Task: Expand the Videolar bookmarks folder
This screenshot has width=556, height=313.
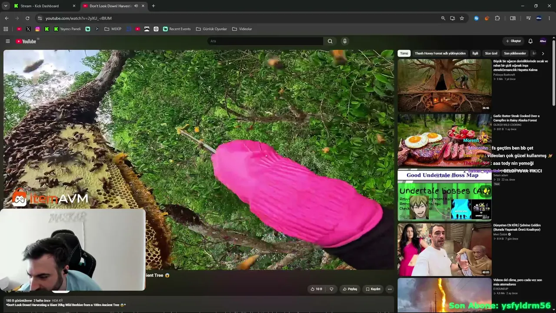Action: pyautogui.click(x=242, y=29)
